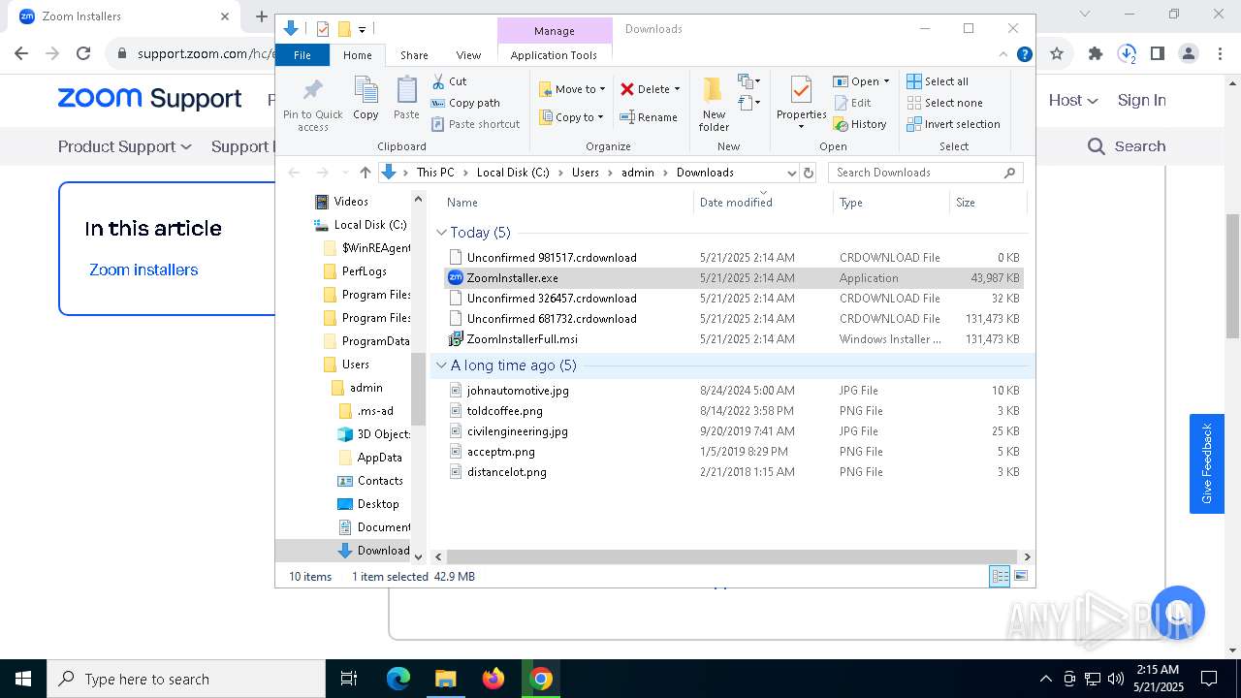This screenshot has width=1241, height=698.
Task: Click the Cut scissors button
Action: coord(449,81)
